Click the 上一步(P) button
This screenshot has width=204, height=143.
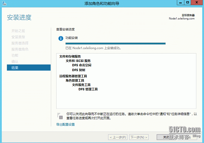tap(118, 137)
